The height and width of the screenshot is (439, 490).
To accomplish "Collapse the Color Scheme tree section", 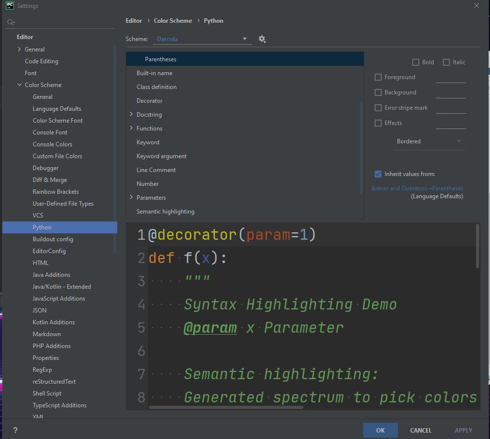I will click(x=19, y=85).
